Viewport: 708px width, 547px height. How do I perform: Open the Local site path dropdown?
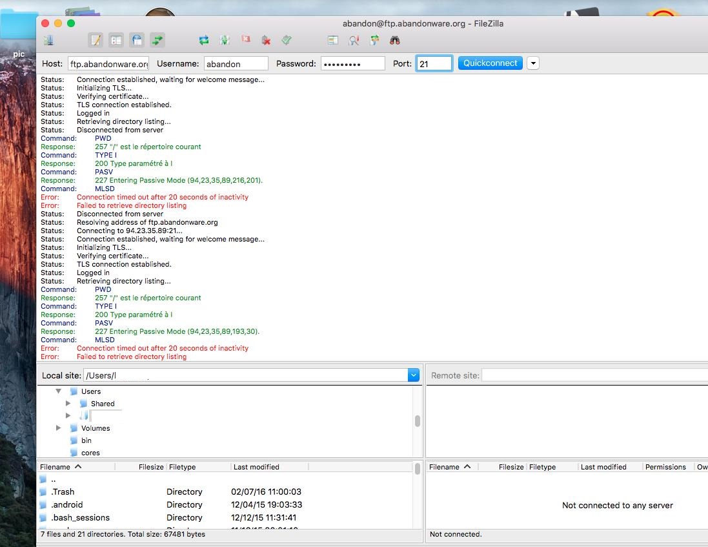click(x=414, y=375)
